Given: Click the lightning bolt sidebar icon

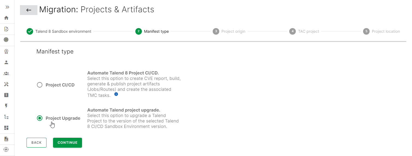Looking at the screenshot, I should [x=6, y=106].
